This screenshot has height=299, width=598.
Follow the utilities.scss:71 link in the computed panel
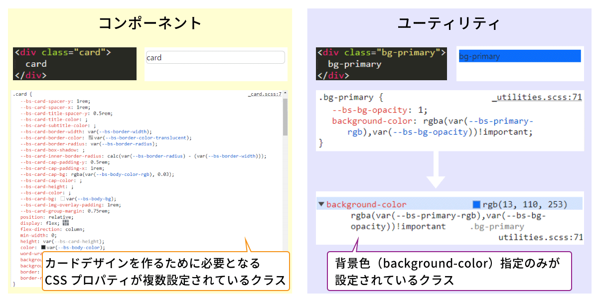tap(541, 237)
